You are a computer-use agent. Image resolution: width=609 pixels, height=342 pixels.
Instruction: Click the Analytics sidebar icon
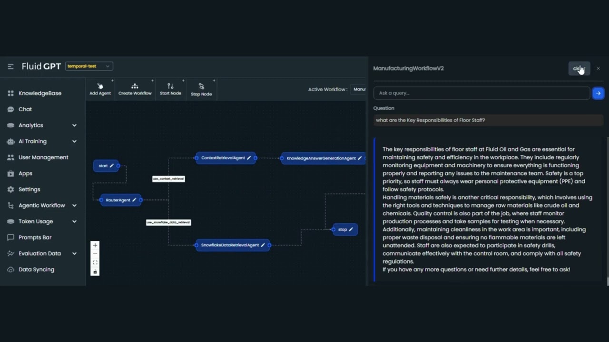[10, 125]
